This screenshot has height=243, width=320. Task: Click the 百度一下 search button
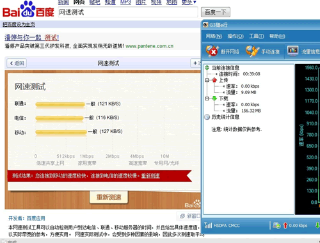pyautogui.click(x=216, y=12)
